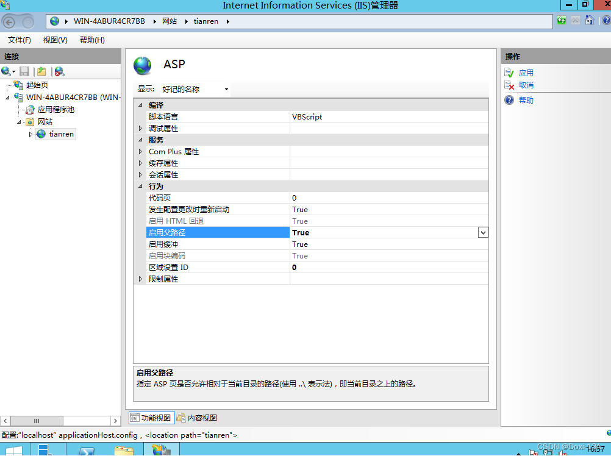Collapse the 行为 section
The width and height of the screenshot is (611, 456).
(x=140, y=186)
